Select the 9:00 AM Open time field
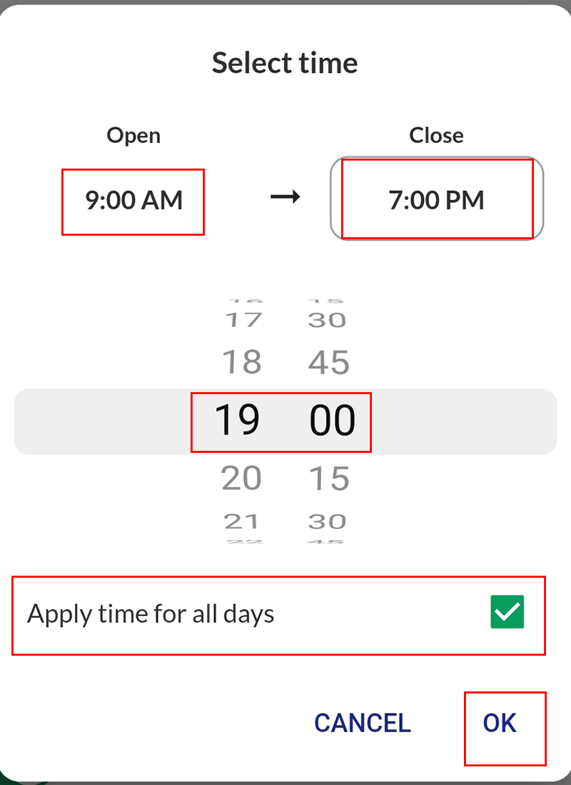 point(133,201)
